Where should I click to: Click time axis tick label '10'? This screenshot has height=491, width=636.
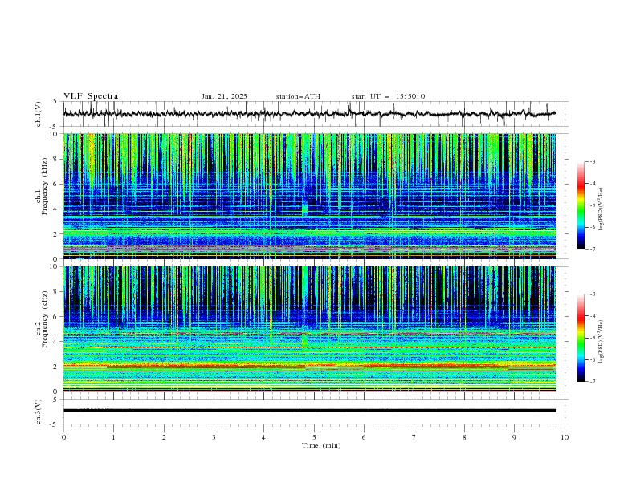565,437
